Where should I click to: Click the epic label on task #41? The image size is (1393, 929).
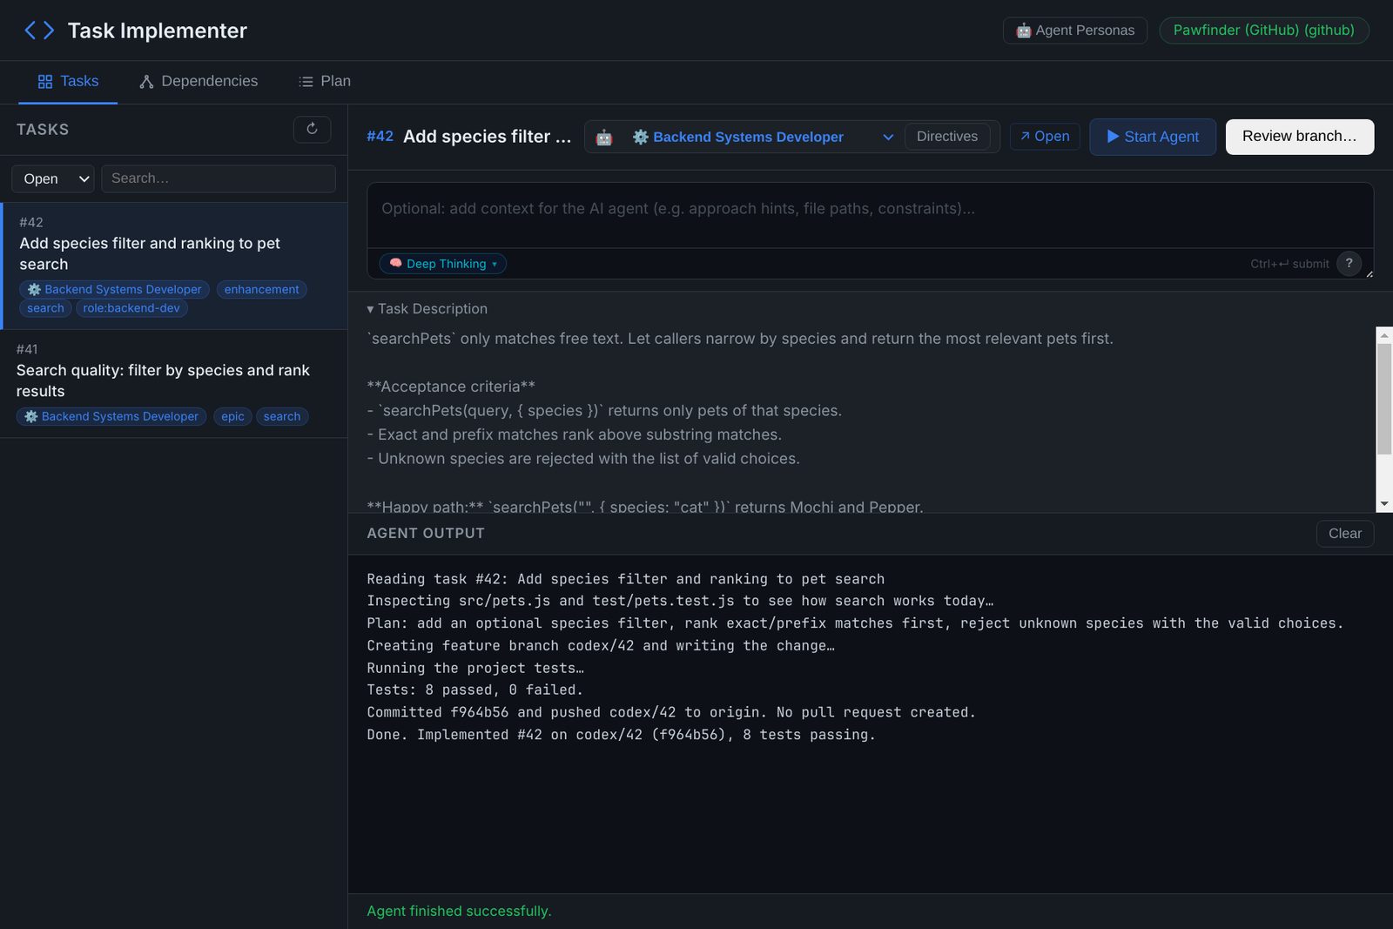click(x=232, y=417)
